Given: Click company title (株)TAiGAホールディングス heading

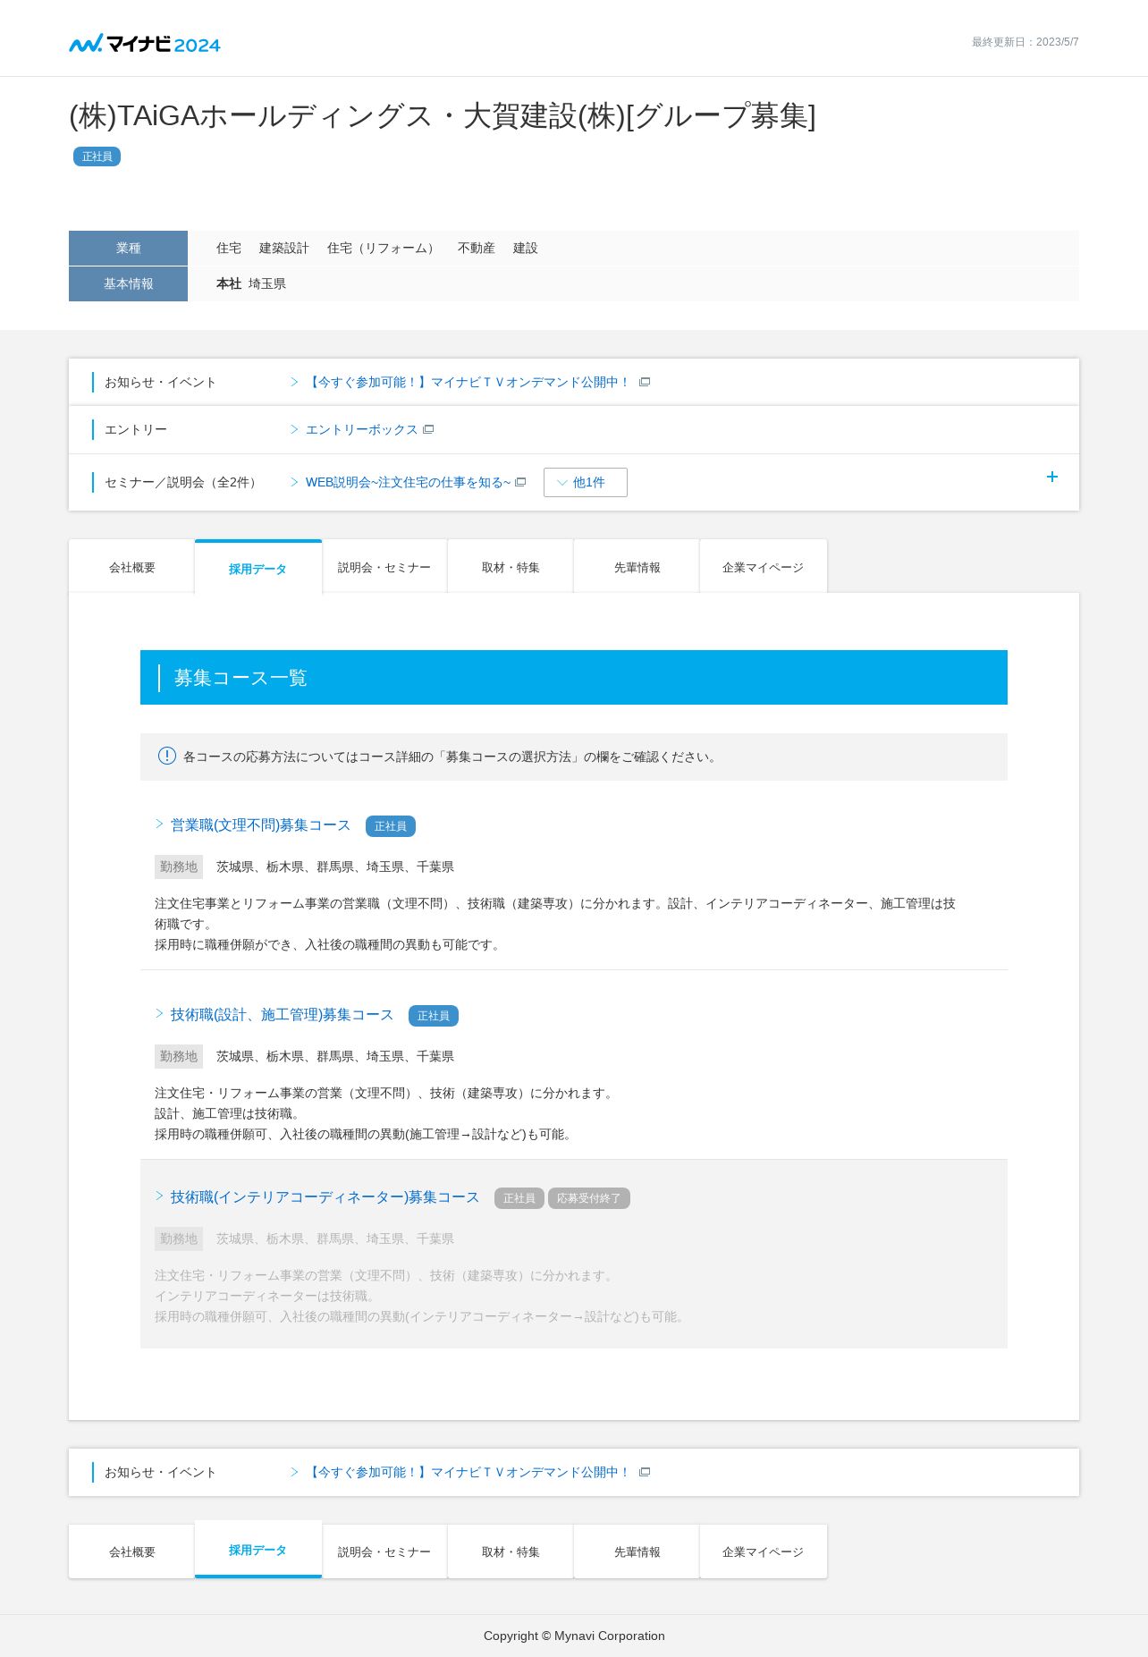Looking at the screenshot, I should pyautogui.click(x=443, y=116).
